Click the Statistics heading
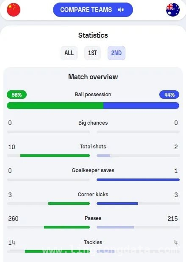This screenshot has height=262, width=186. [93, 35]
